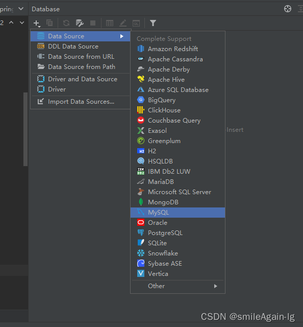Screen dimensions: 303x327
Task: Choose HSQLDB database entry
Action: coord(178,161)
